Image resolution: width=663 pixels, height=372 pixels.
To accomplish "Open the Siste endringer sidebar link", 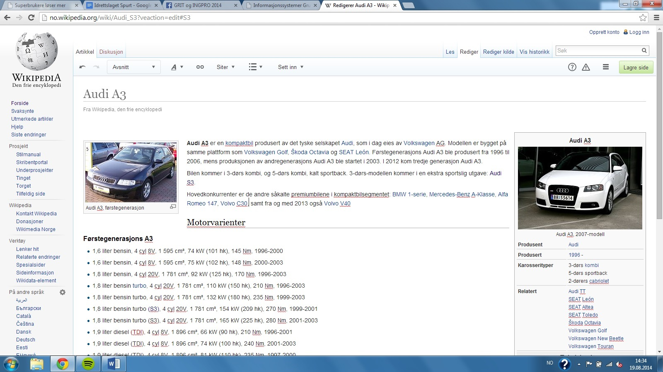I will point(29,134).
